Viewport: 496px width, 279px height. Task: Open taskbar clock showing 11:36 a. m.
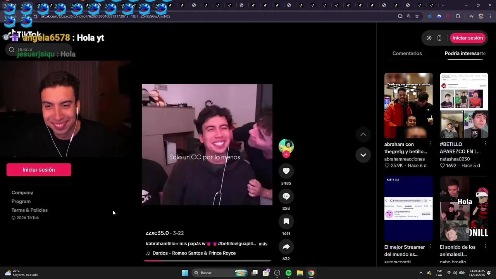tap(477, 273)
